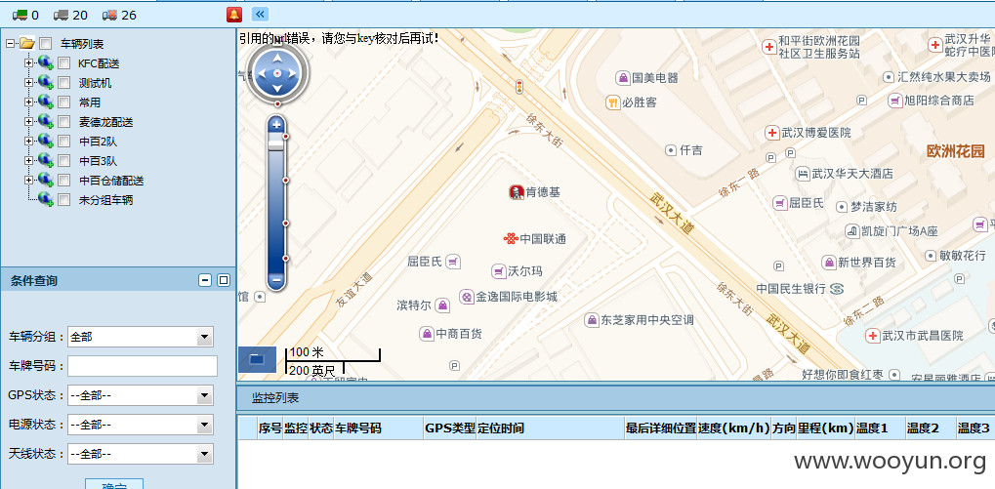Expand the 中百仓储配送 tree node
The height and width of the screenshot is (489, 995).
coord(28,181)
